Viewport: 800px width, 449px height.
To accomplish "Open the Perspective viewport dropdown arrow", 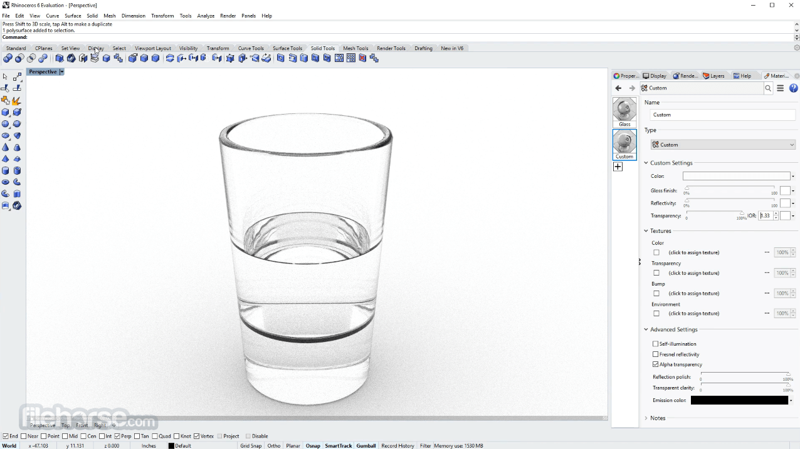I will [61, 72].
